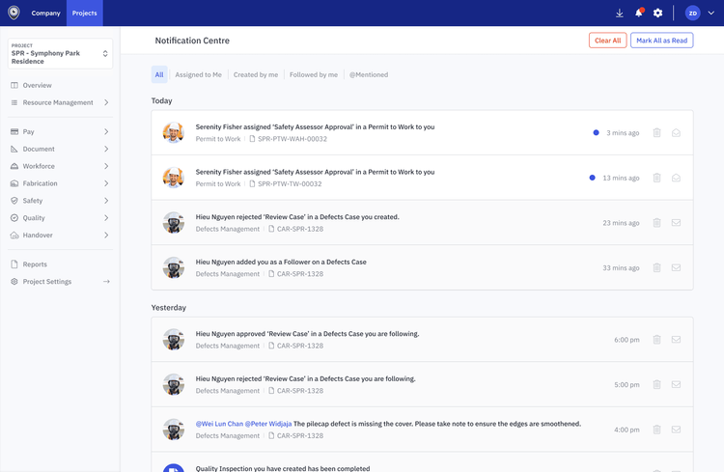This screenshot has width=724, height=472.
Task: Toggle read status of 13 mins ago notification
Action: pyautogui.click(x=676, y=178)
